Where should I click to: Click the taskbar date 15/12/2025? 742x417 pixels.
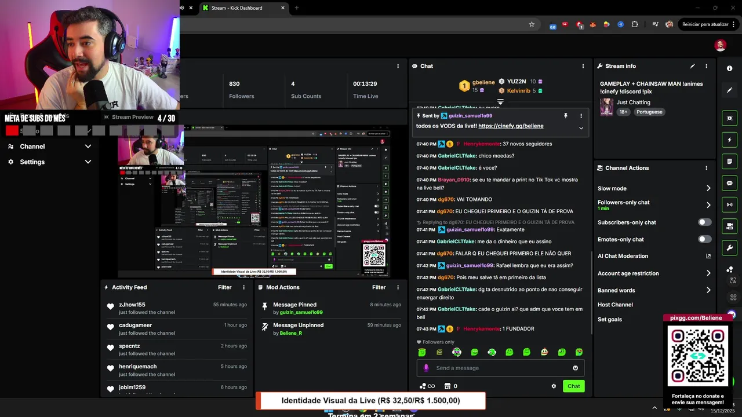click(x=722, y=411)
